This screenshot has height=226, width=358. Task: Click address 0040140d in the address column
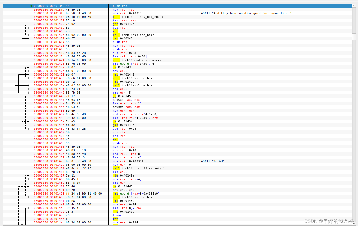pos(49,35)
